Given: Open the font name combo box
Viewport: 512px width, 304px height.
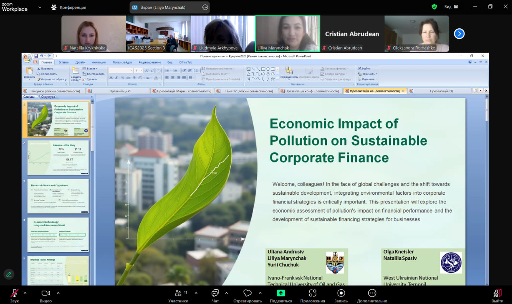Looking at the screenshot, I should coord(120,71).
